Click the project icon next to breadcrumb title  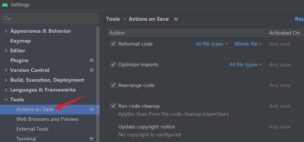(x=176, y=19)
